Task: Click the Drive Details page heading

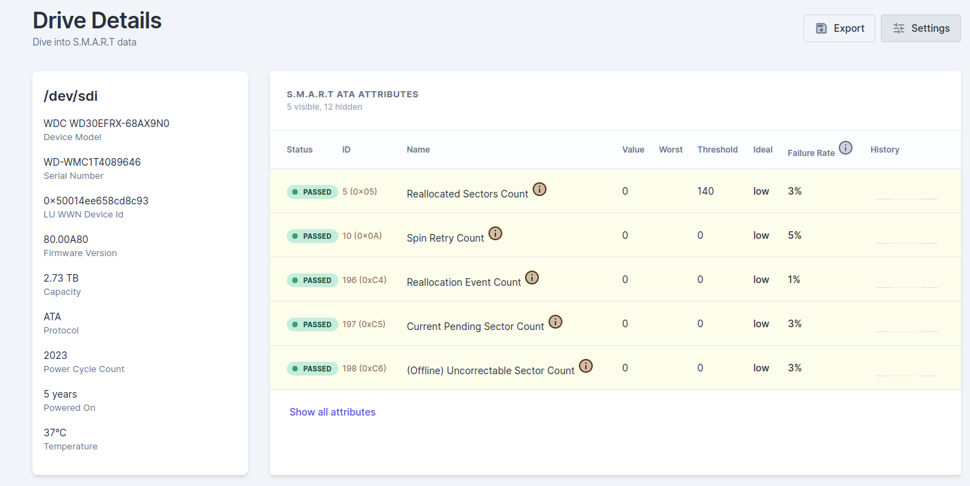Action: point(97,21)
